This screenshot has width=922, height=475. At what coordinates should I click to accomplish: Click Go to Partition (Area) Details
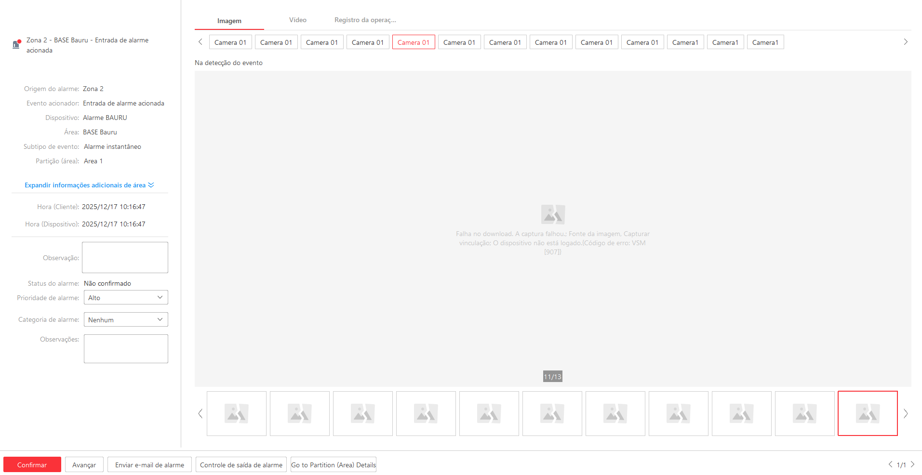coord(334,465)
